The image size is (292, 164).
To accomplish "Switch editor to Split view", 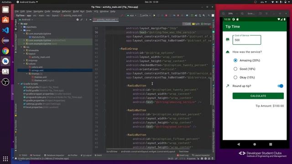I will tap(196, 24).
